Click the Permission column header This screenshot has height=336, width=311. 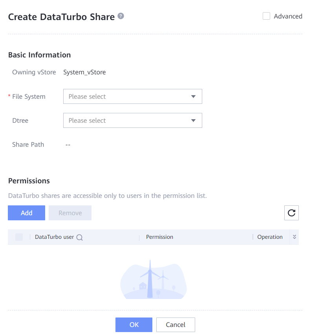point(159,237)
